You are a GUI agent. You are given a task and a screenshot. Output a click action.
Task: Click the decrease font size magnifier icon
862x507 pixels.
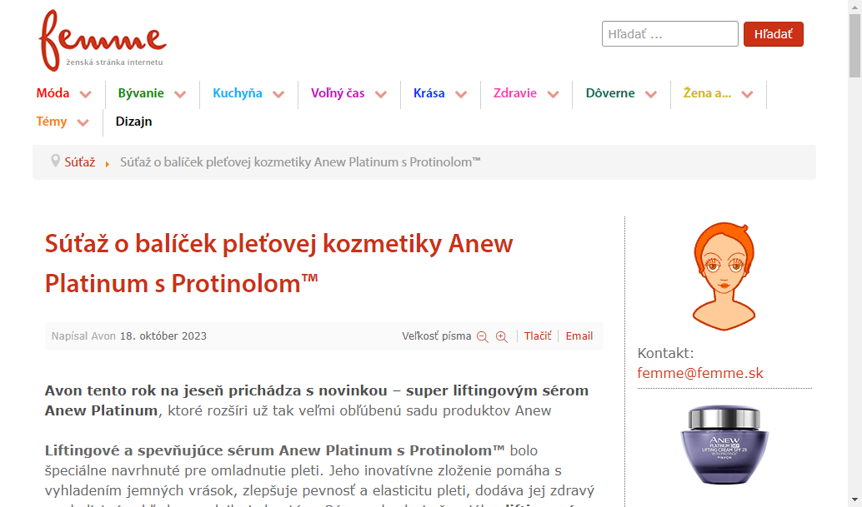pos(482,336)
